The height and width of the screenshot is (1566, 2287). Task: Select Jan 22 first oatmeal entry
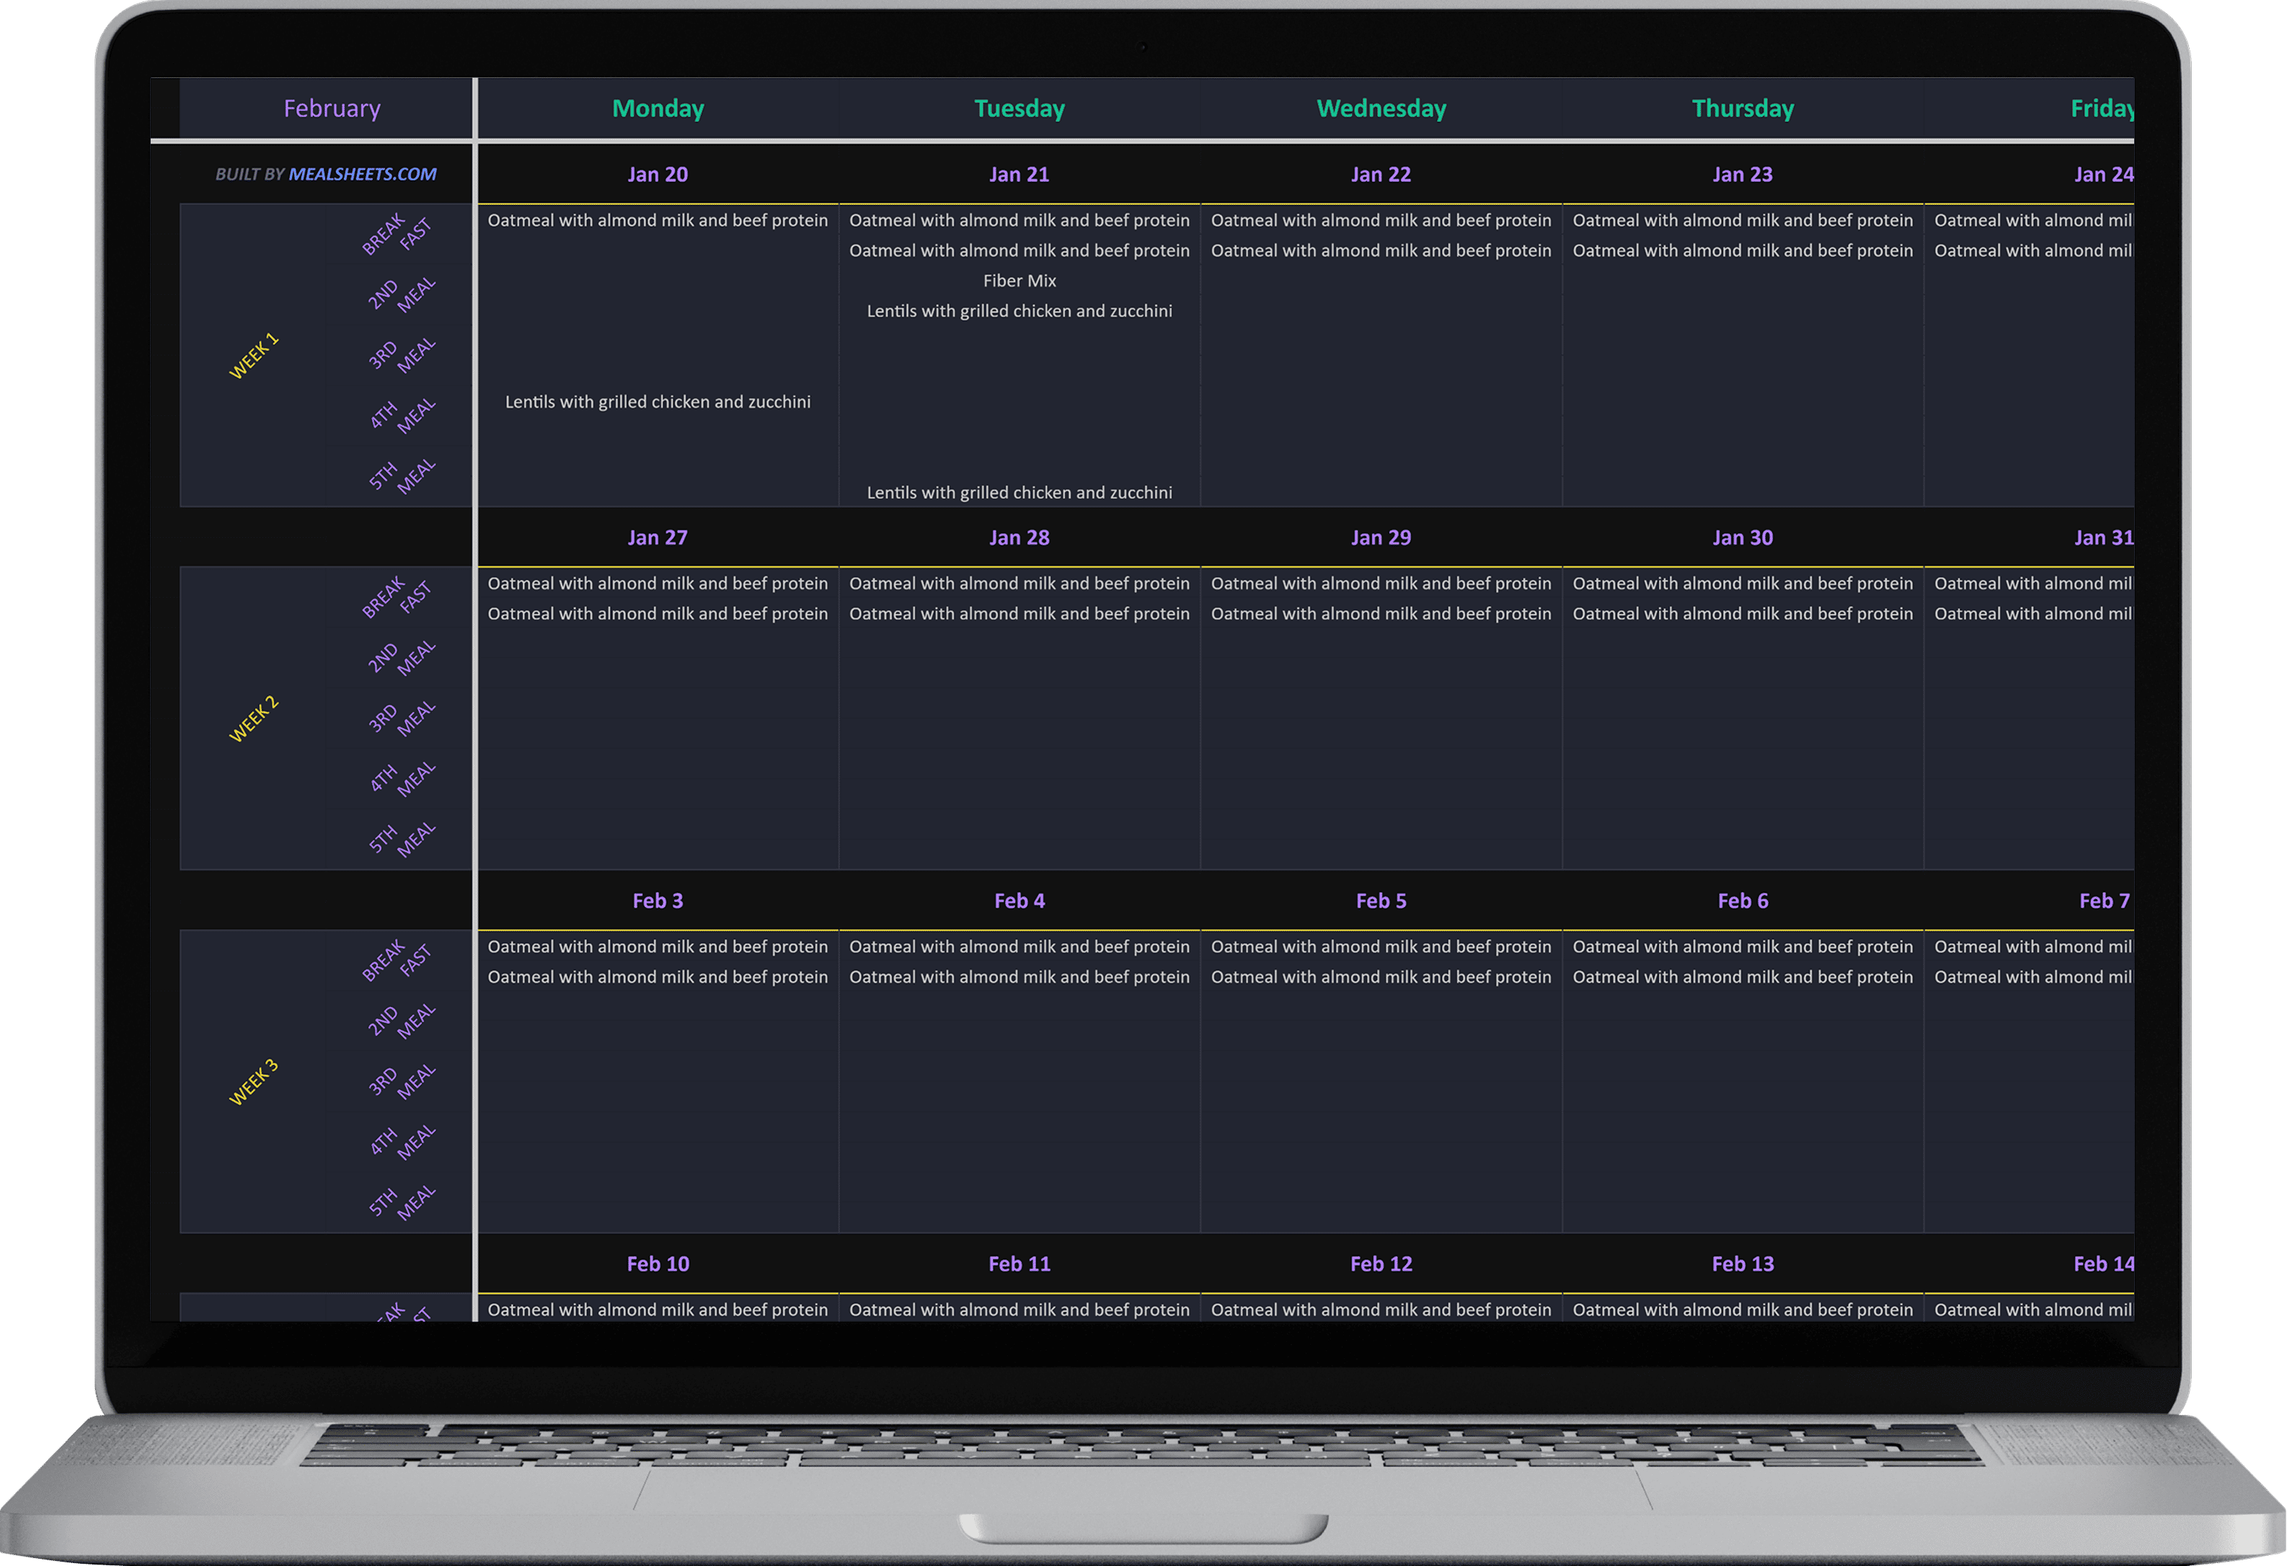(x=1381, y=221)
